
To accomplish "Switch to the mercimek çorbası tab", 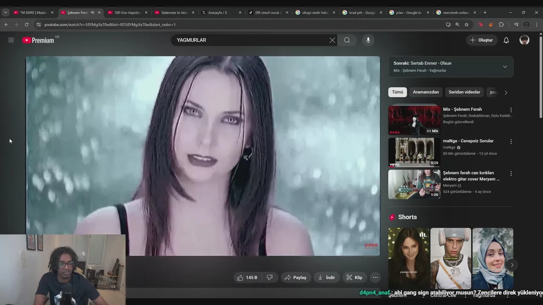I will 456,13.
